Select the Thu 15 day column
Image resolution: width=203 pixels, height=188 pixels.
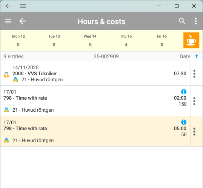[126, 41]
